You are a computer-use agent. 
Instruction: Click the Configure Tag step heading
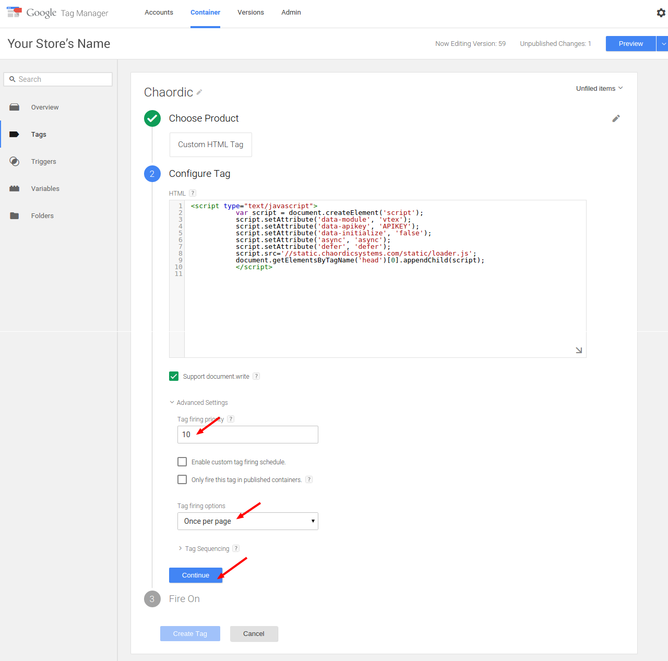(x=199, y=174)
